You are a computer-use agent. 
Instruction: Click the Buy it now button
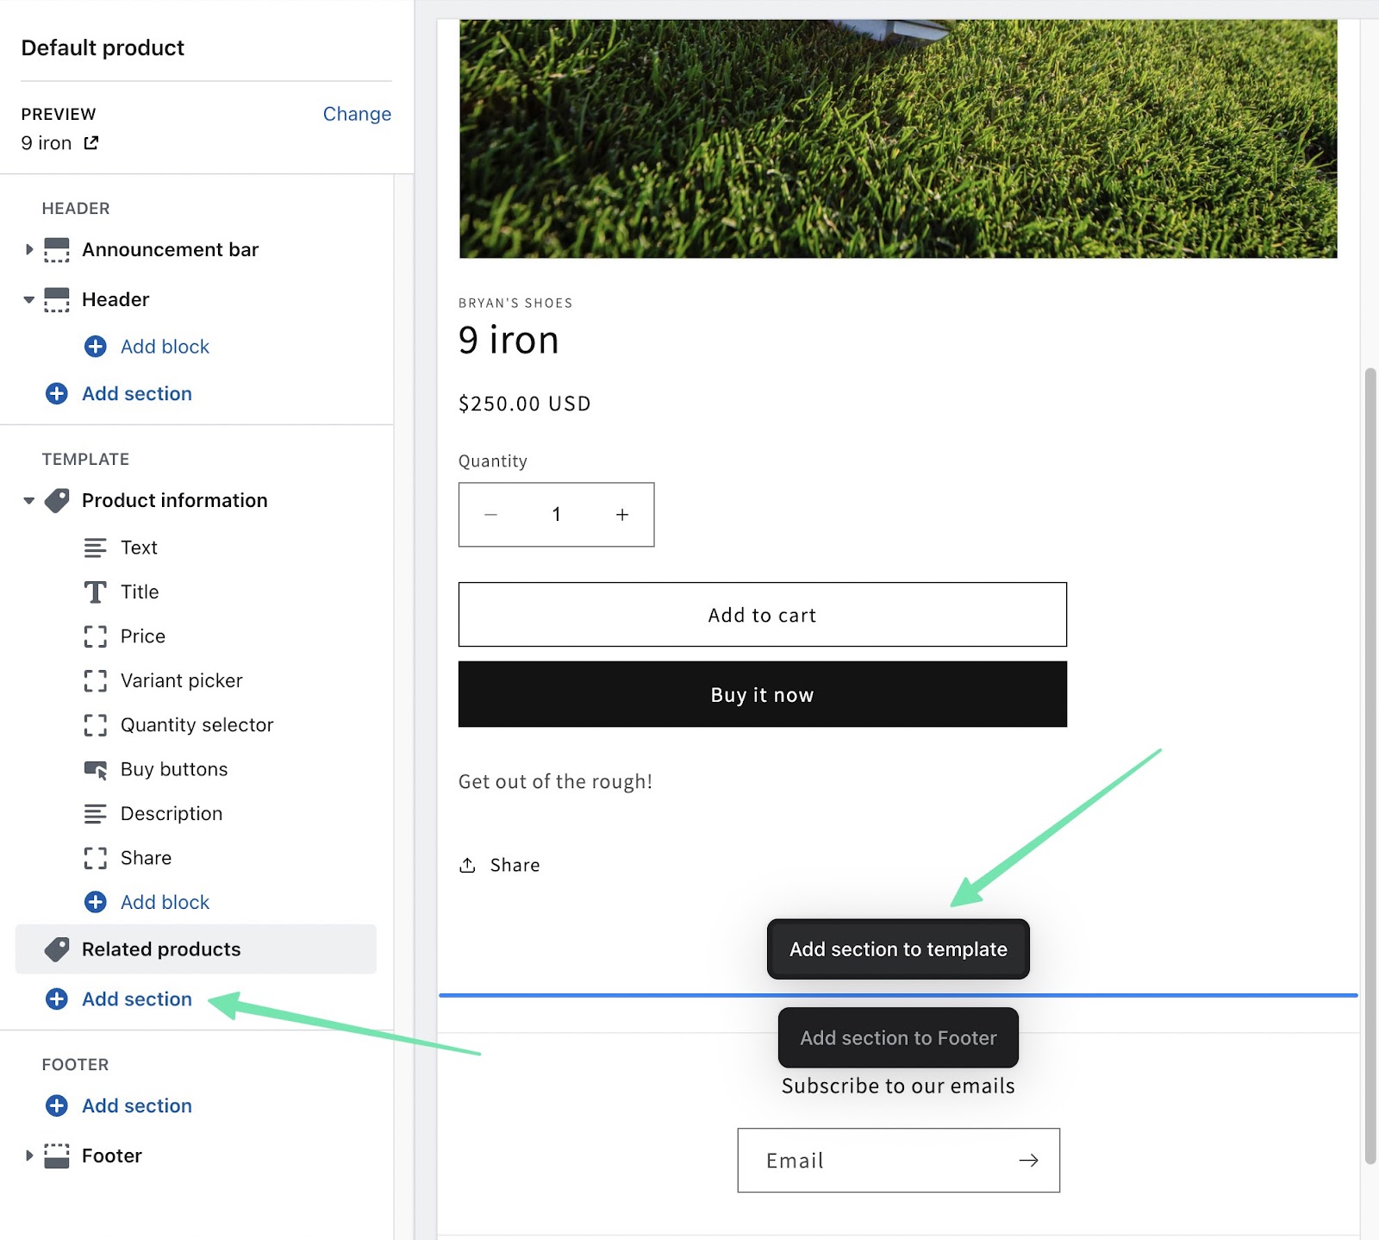click(x=763, y=694)
